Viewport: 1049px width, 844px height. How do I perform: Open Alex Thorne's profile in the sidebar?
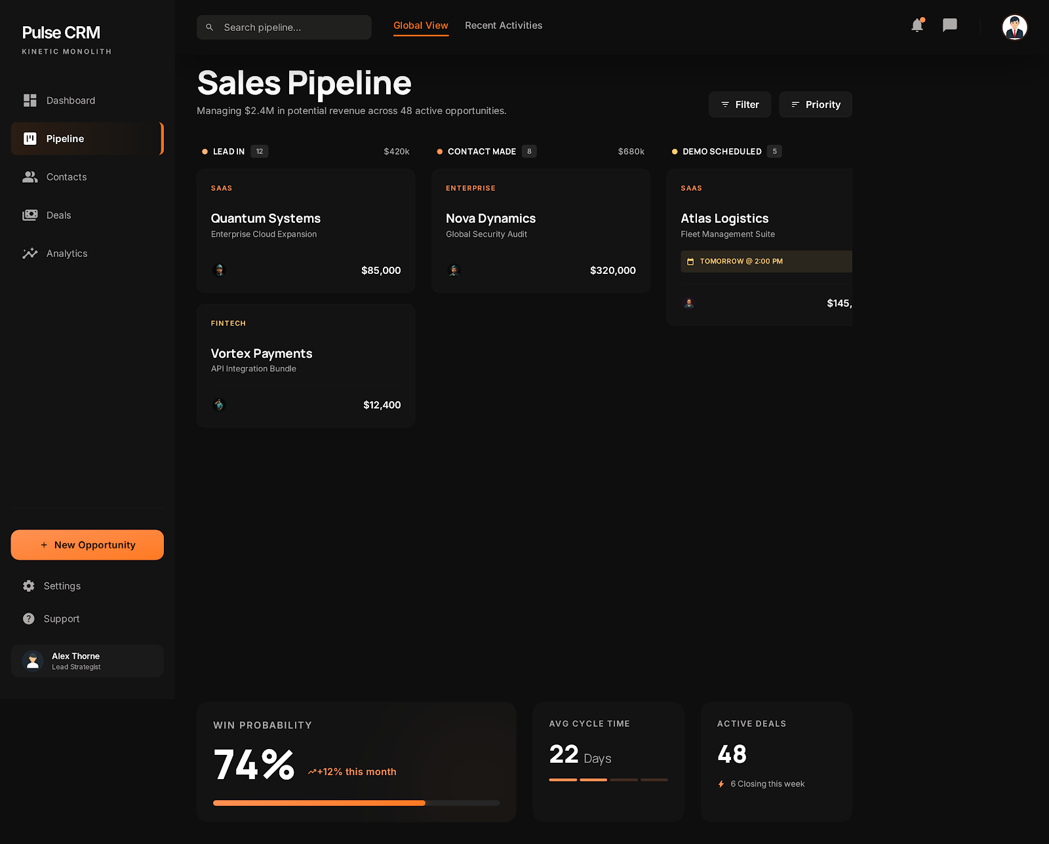point(87,661)
